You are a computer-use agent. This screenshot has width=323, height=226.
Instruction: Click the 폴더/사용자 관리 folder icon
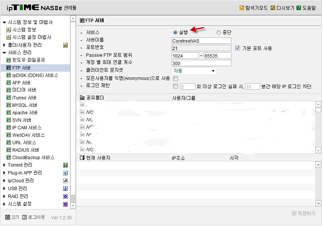[x=65, y=45]
